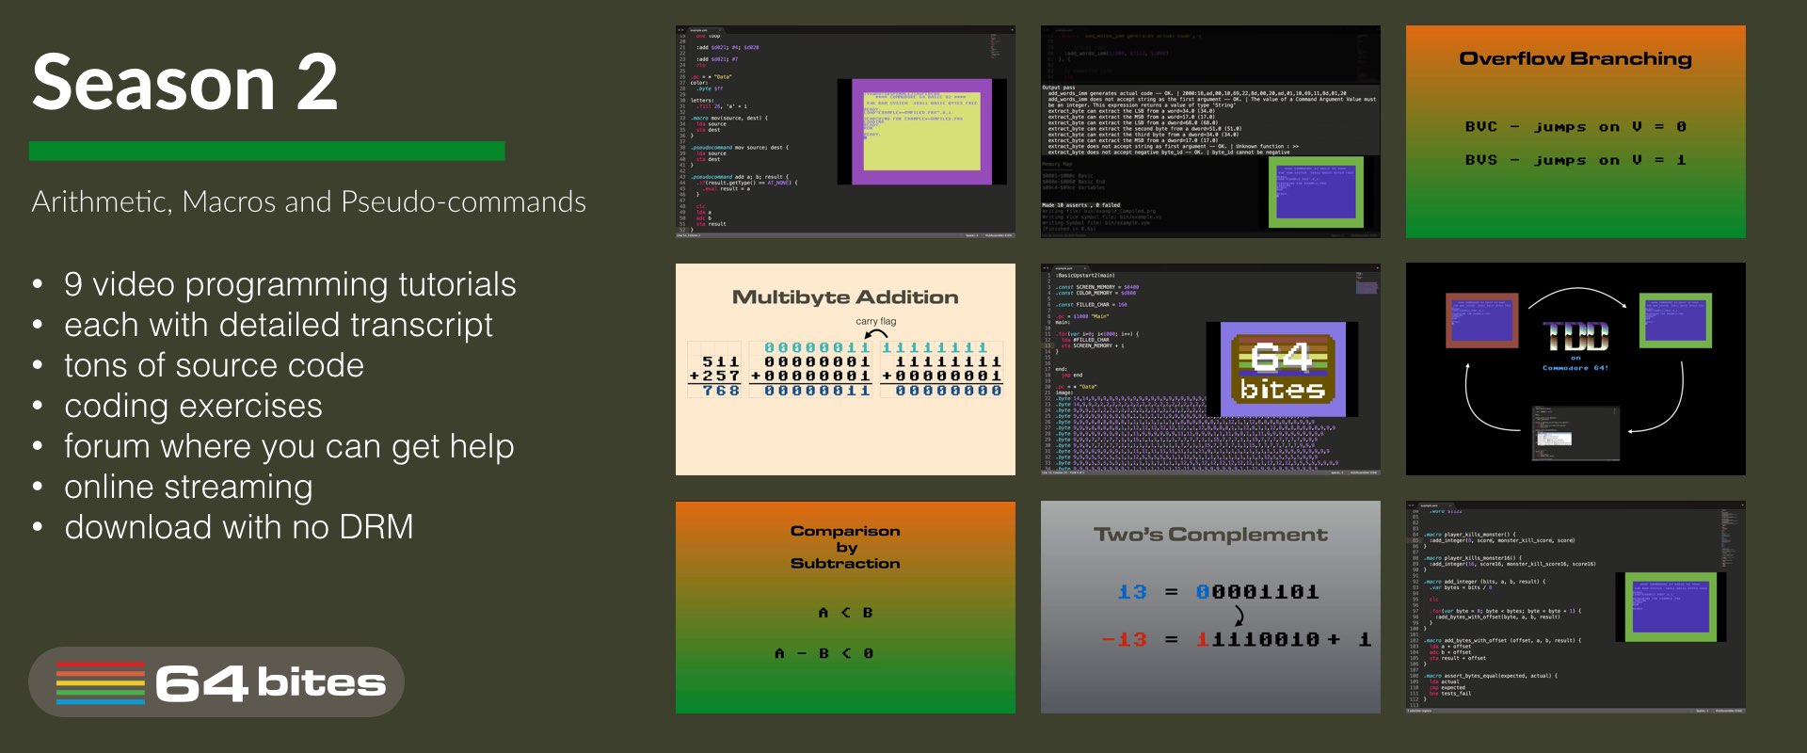Viewport: 1807px width, 753px height.
Task: Click the Season 2 heading
Action: click(x=184, y=83)
